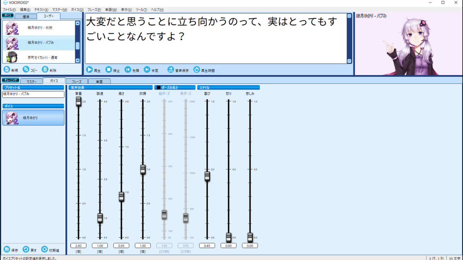This screenshot has height=260, width=463.
Task: Click the 長ポーズ slider handle
Action: coord(186,218)
